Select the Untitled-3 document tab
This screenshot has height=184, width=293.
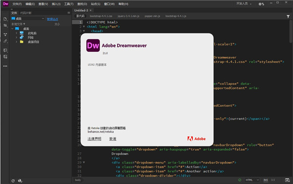coord(81,10)
